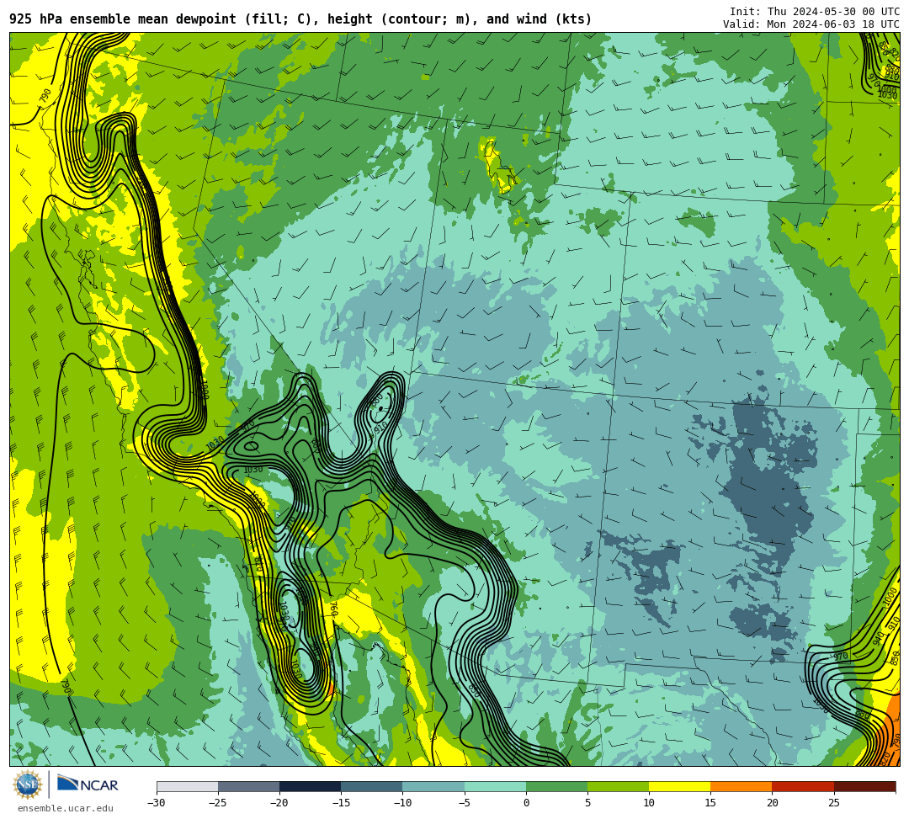Click the -10 to -5 color bar segment

pos(433,786)
